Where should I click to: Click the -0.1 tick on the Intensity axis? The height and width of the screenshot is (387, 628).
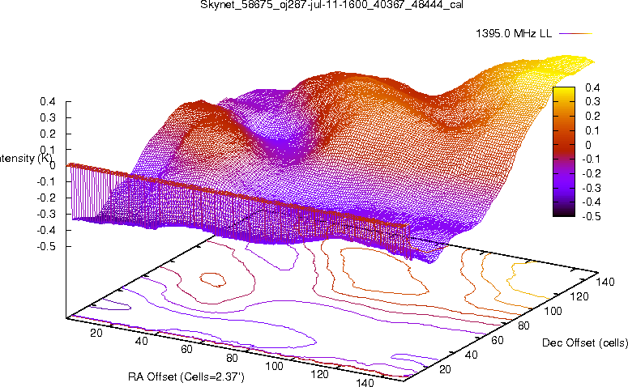(46, 181)
